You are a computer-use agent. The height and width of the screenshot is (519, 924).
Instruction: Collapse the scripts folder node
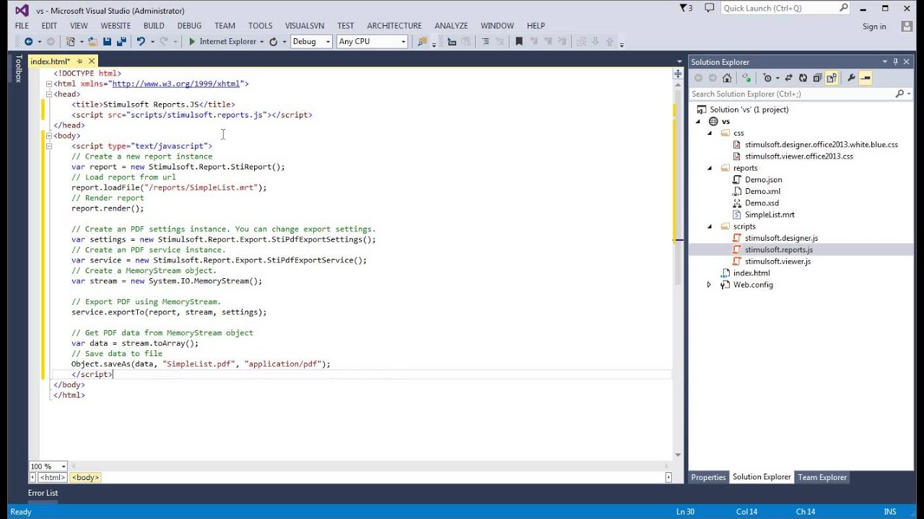click(709, 226)
